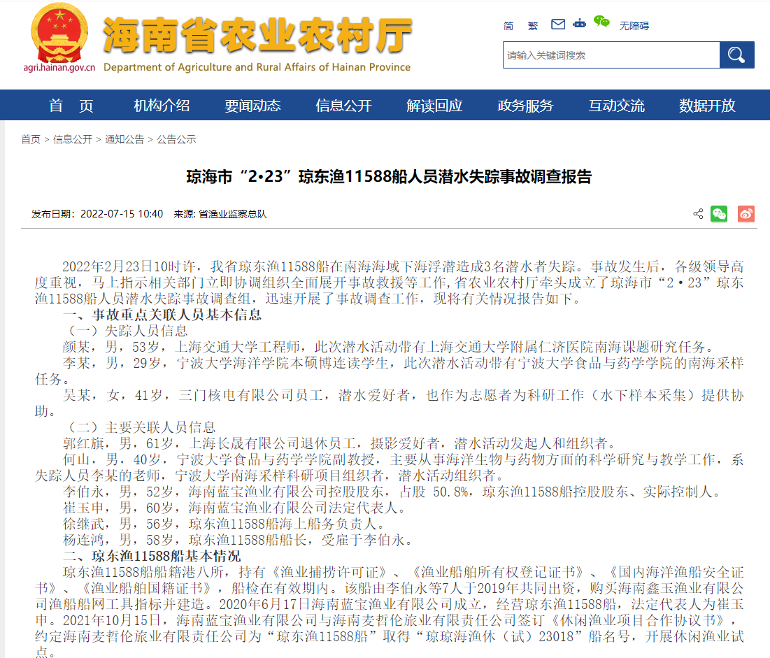The image size is (770, 658).
Task: Click the line starting 杨连鸿，男，58岁
Action: tap(238, 540)
